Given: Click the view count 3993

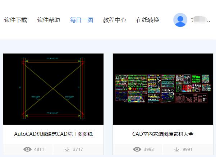Looking at the screenshot, I should pos(149,149).
